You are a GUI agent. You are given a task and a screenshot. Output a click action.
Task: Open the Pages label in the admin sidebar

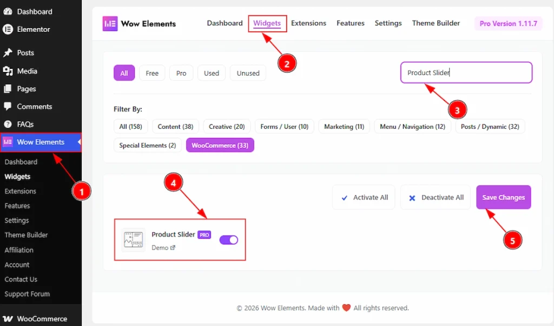point(27,89)
